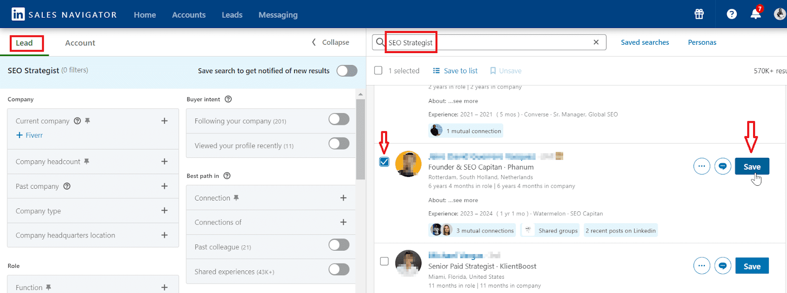Image resolution: width=787 pixels, height=293 pixels.
Task: Click the LinkedIn Sales Navigator logo
Action: (64, 14)
